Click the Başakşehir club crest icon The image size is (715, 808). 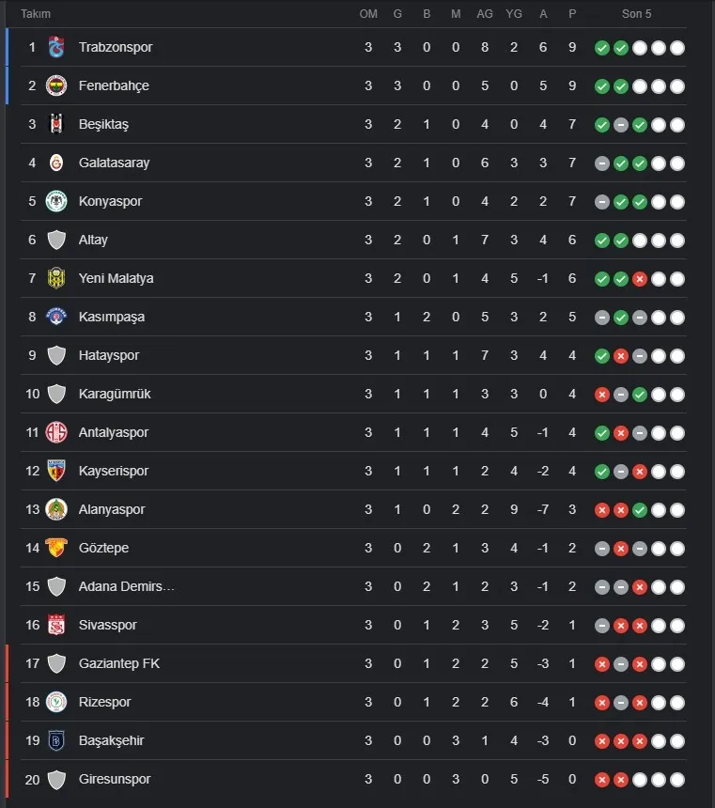point(56,740)
